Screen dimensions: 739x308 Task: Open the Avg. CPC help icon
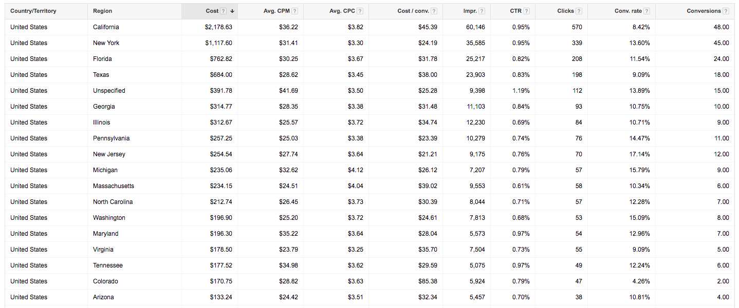click(x=359, y=11)
